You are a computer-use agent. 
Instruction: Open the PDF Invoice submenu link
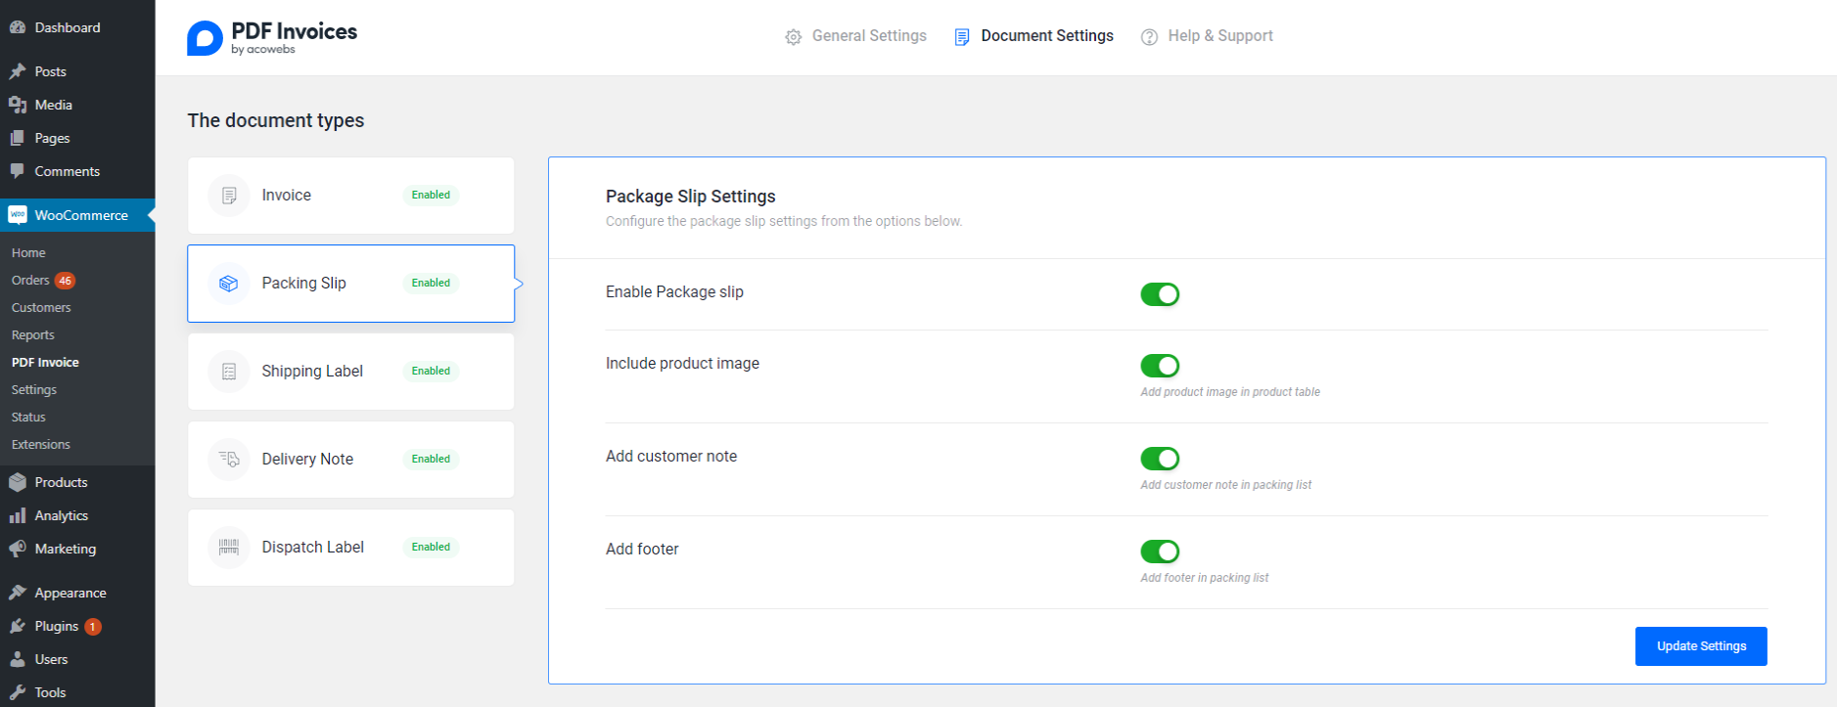tap(45, 362)
